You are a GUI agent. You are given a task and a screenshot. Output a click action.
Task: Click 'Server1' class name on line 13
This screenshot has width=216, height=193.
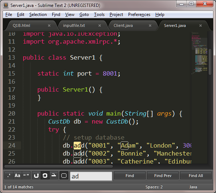[82, 57]
